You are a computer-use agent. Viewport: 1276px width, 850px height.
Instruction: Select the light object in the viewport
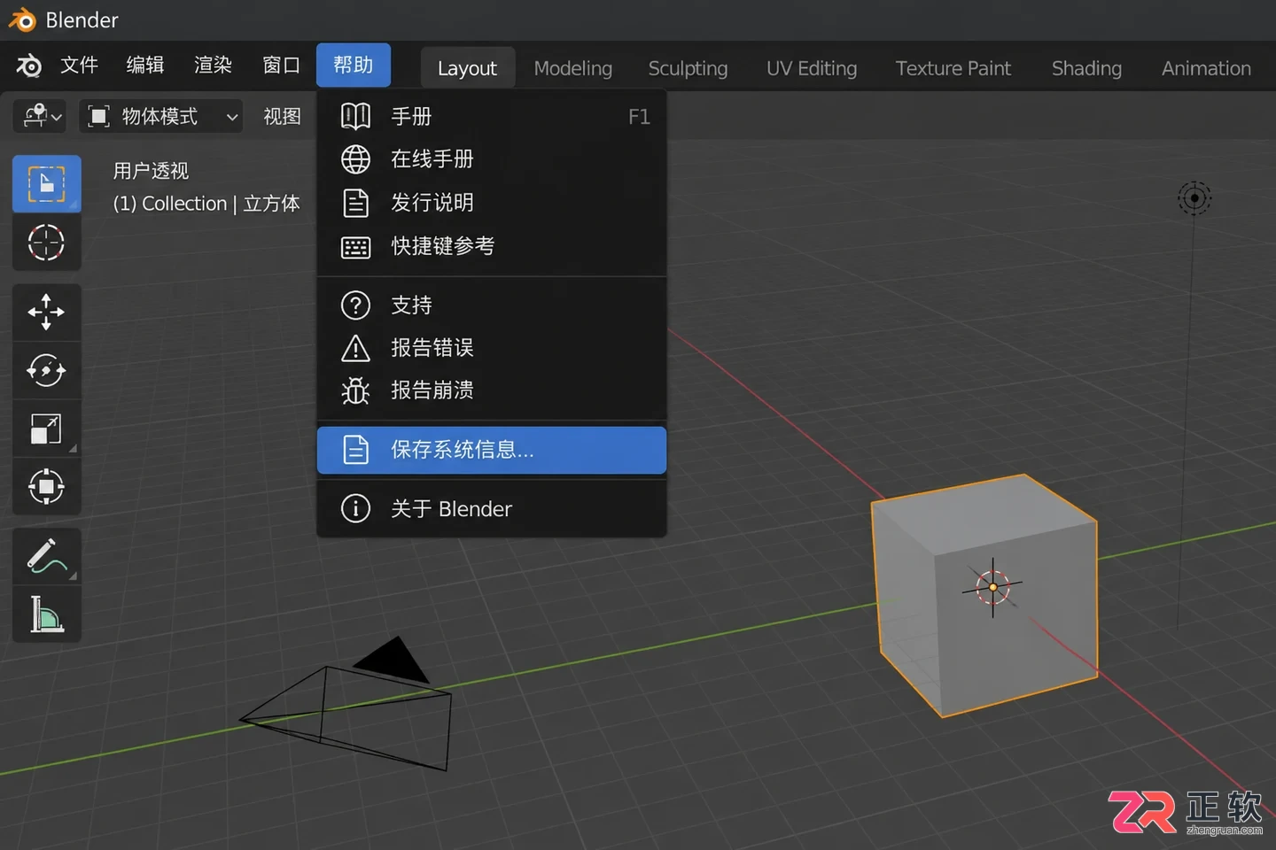[1194, 198]
